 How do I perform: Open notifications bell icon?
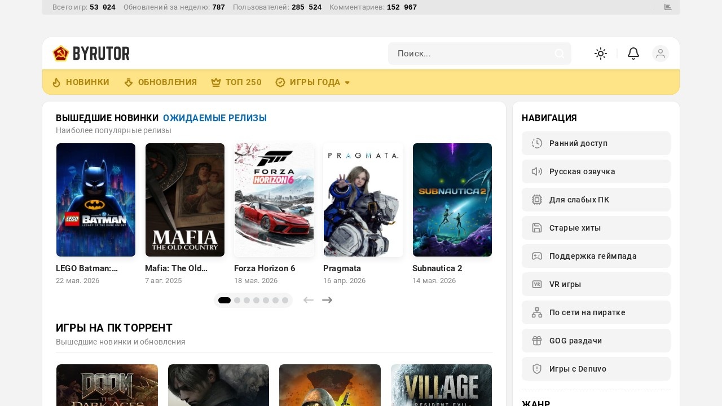pyautogui.click(x=633, y=54)
